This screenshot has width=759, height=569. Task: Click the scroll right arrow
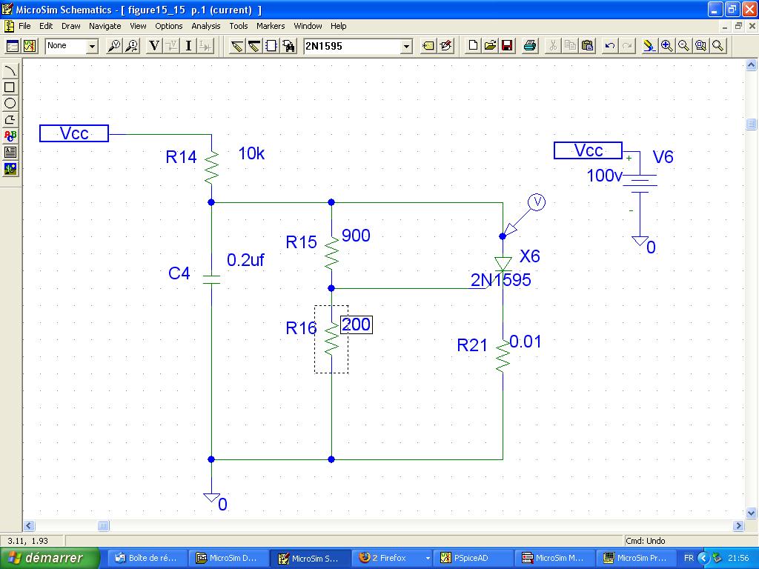click(x=739, y=525)
